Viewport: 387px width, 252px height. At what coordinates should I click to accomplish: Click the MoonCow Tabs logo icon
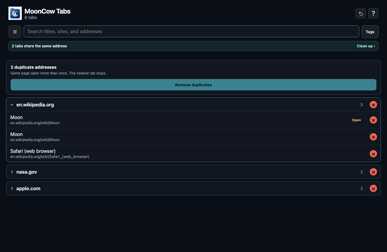[x=15, y=13]
